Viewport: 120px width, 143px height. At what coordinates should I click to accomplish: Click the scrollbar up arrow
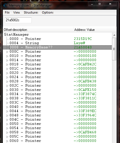[x=114, y=35]
